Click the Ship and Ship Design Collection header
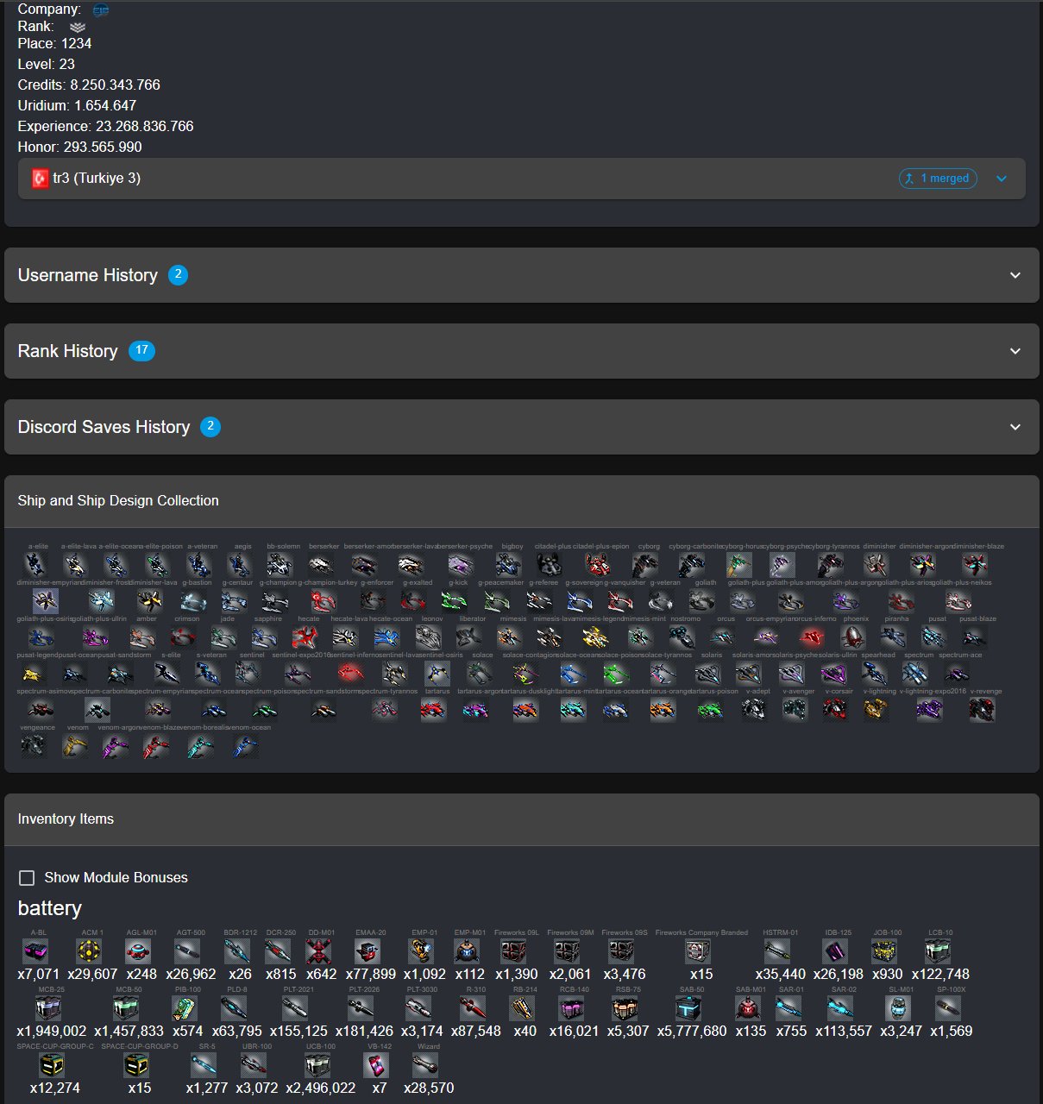1043x1104 pixels. [x=118, y=500]
